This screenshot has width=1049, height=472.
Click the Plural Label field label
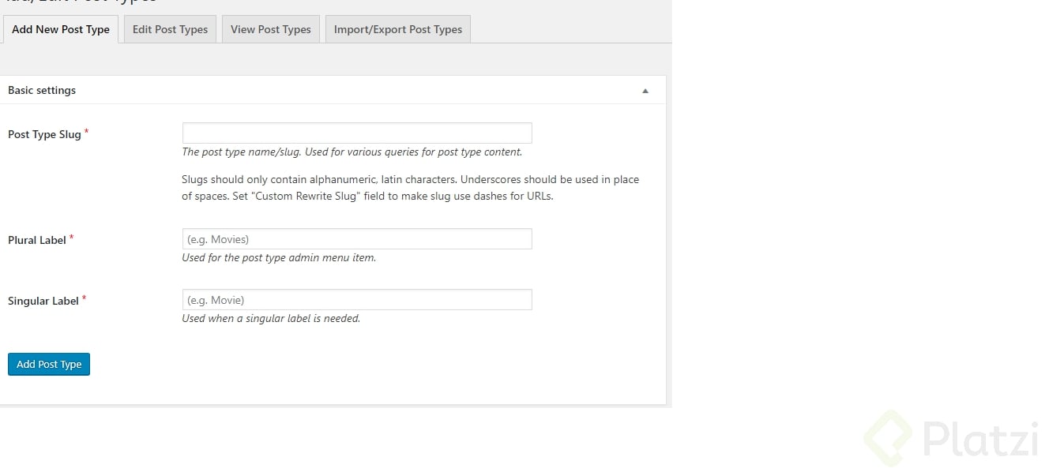(x=37, y=240)
